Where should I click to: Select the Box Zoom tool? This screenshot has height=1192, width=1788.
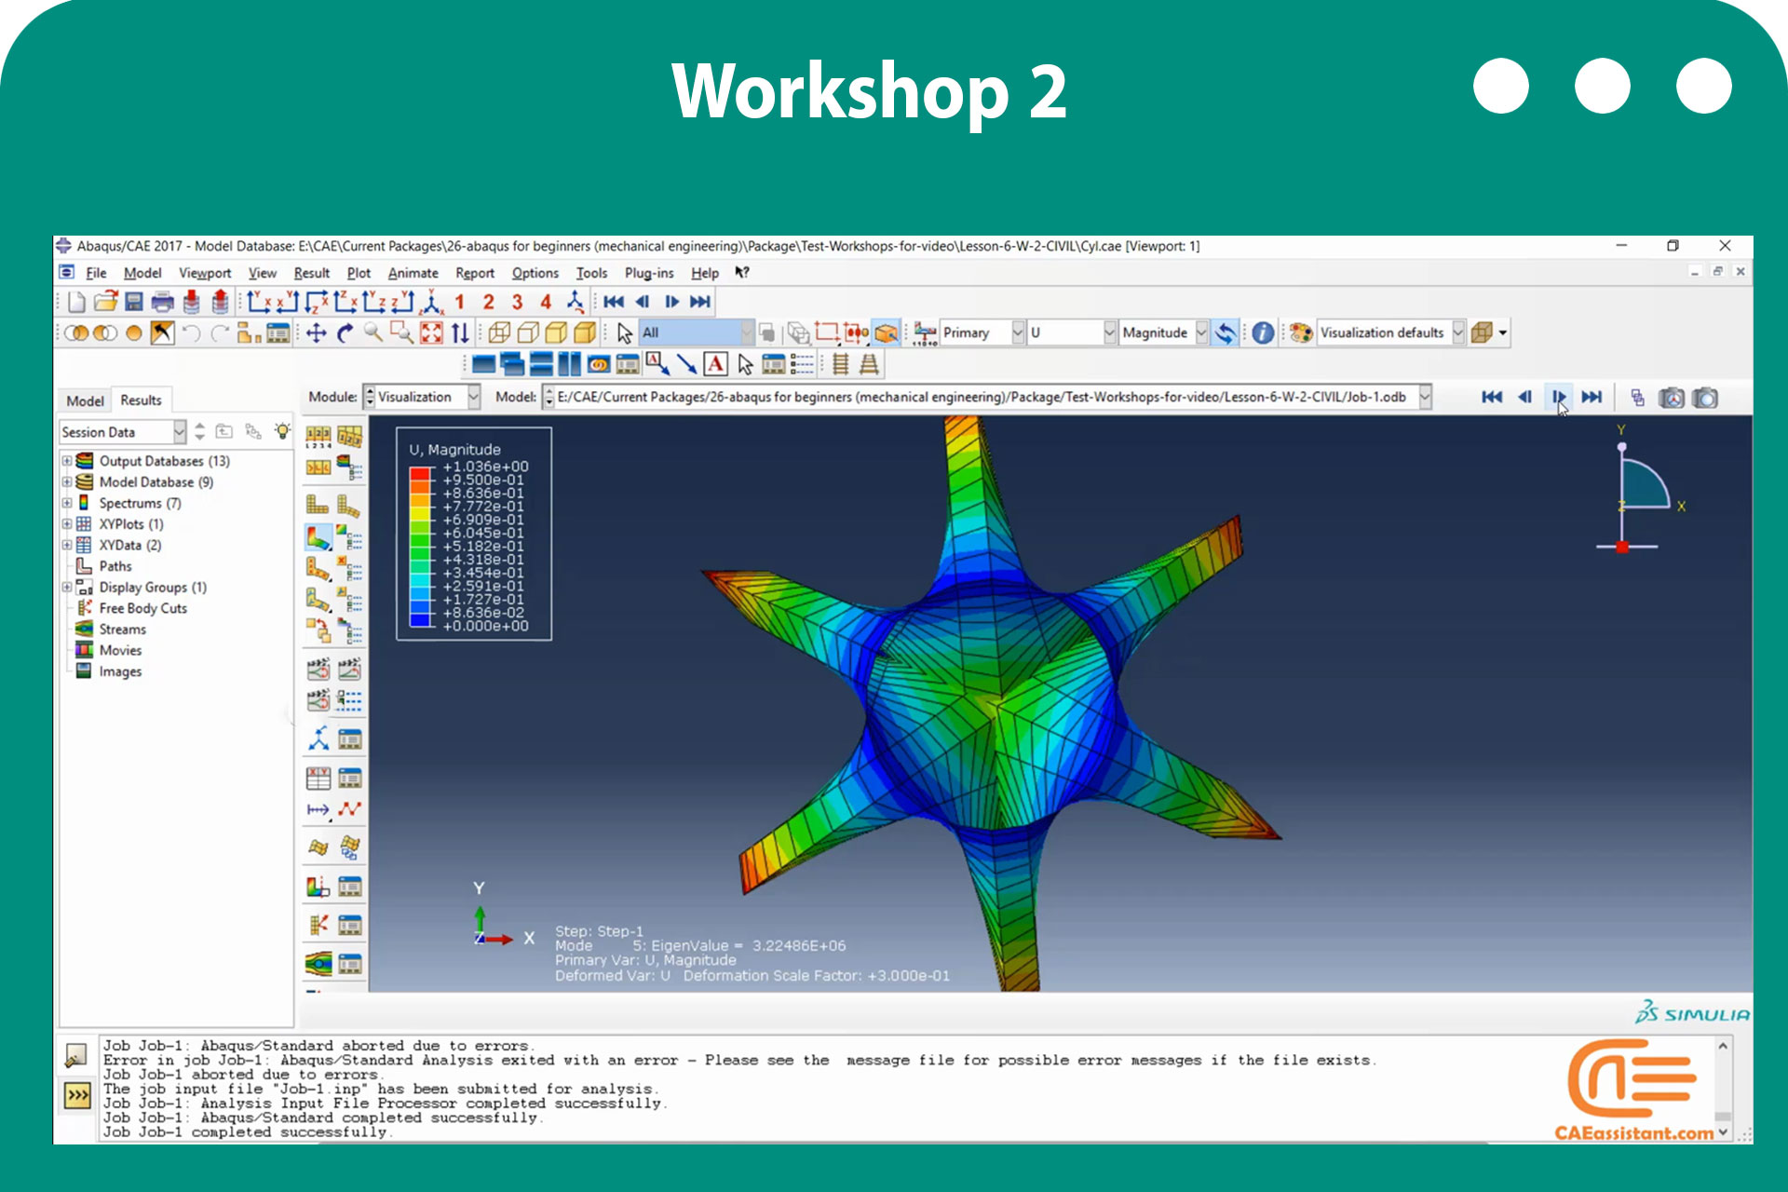tap(402, 332)
